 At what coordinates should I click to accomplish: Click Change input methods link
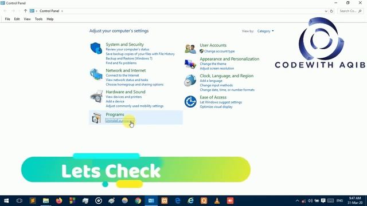[216, 85]
